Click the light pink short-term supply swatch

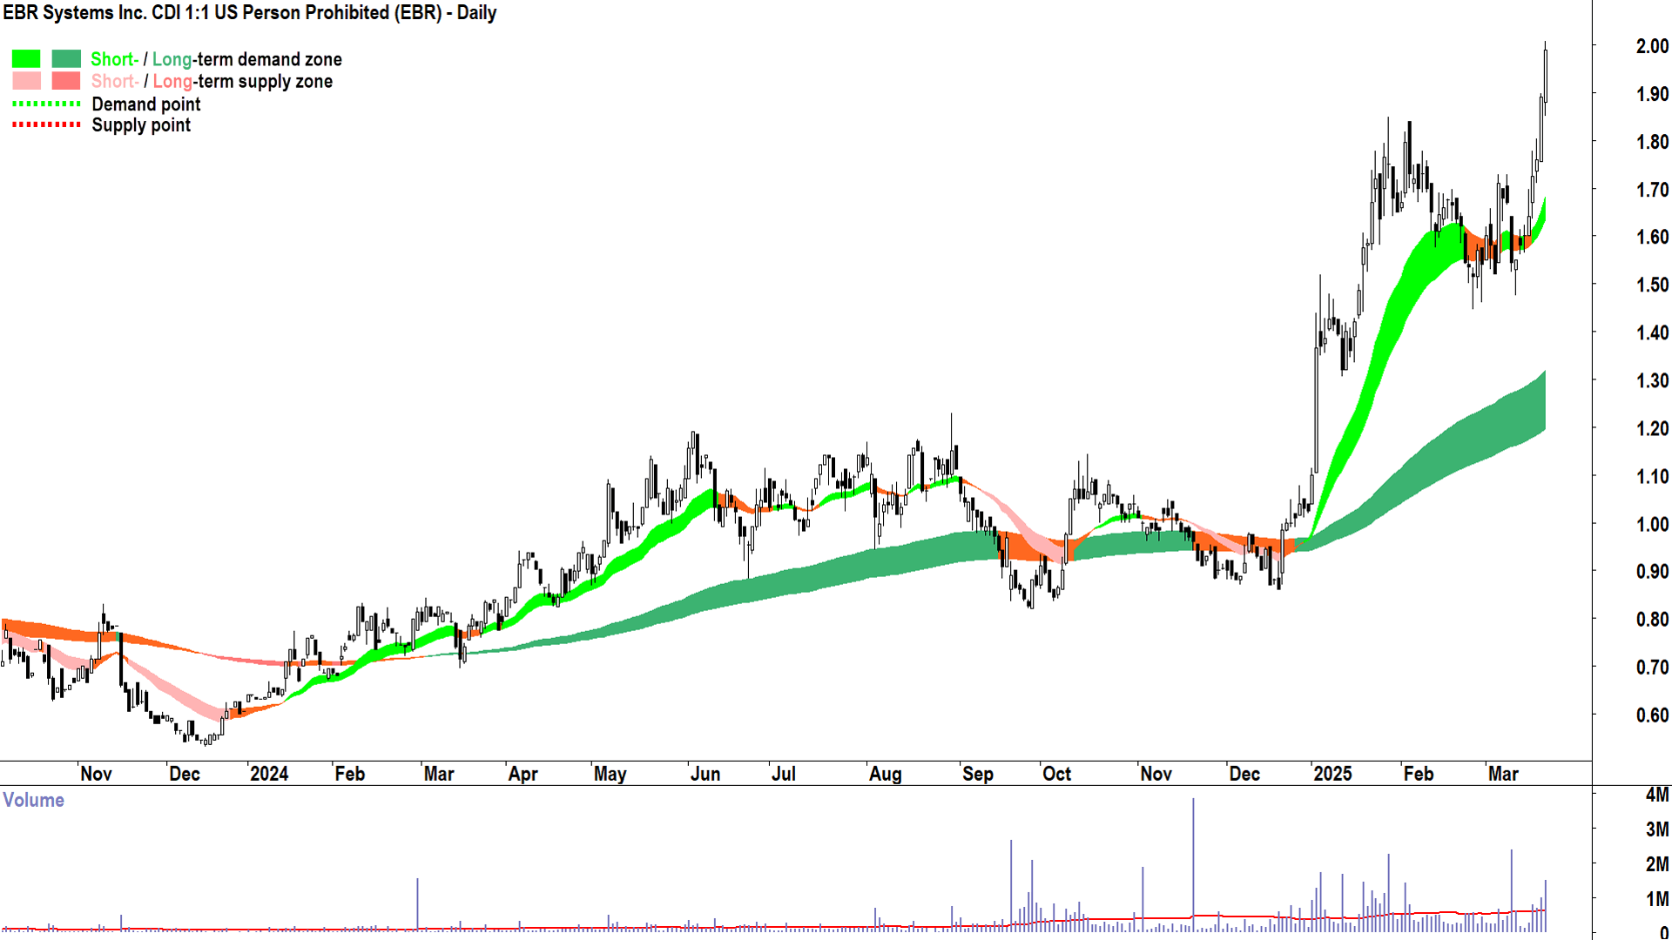point(26,81)
